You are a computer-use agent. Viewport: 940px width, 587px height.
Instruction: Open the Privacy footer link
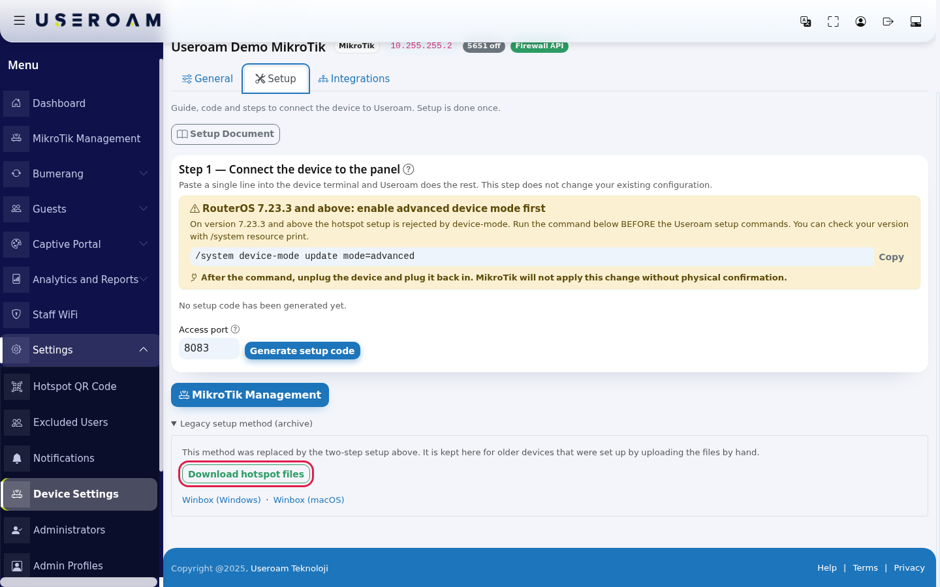click(909, 568)
